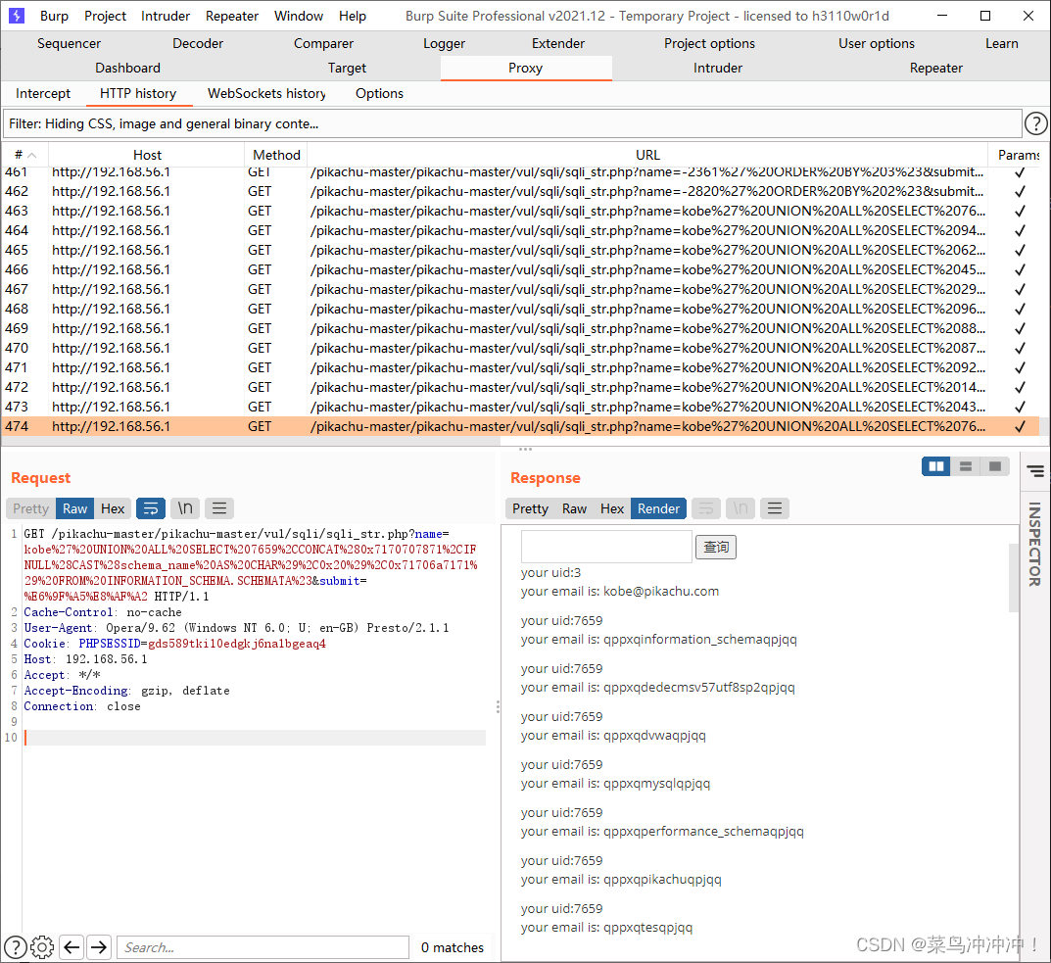
Task: Select history row 463
Action: tap(520, 212)
